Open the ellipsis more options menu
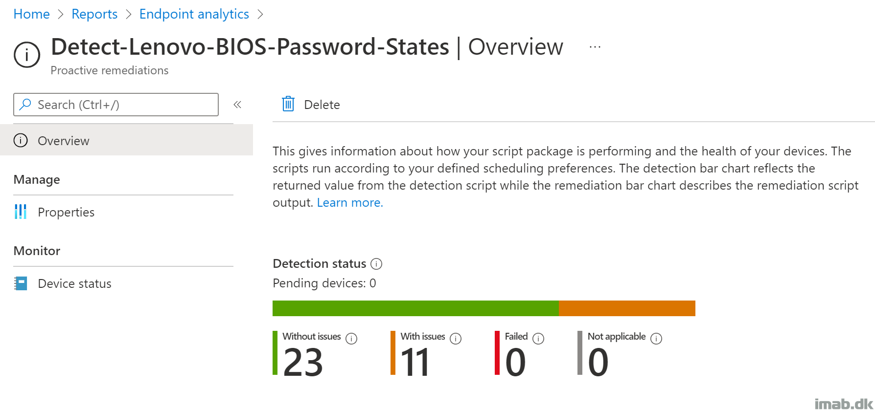Image resolution: width=875 pixels, height=410 pixels. click(595, 47)
